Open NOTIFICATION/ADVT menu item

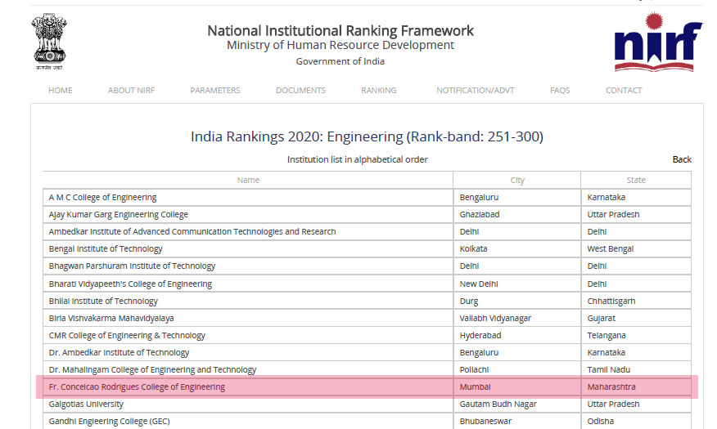[476, 91]
